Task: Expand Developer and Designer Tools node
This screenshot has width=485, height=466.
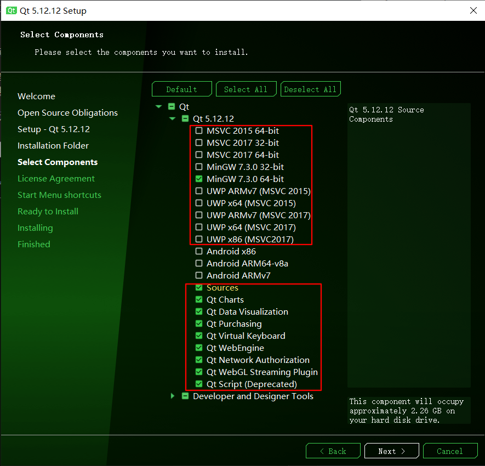Action: tap(173, 396)
